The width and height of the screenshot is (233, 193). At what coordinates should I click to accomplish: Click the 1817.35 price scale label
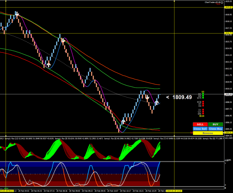click(x=229, y=28)
